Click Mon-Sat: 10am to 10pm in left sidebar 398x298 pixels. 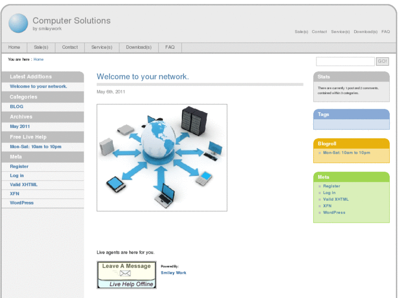(36, 147)
